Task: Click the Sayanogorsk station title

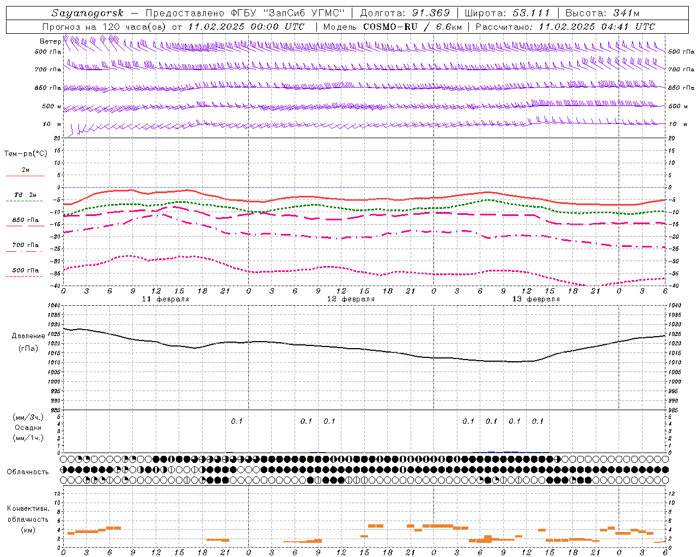Action: pos(88,13)
